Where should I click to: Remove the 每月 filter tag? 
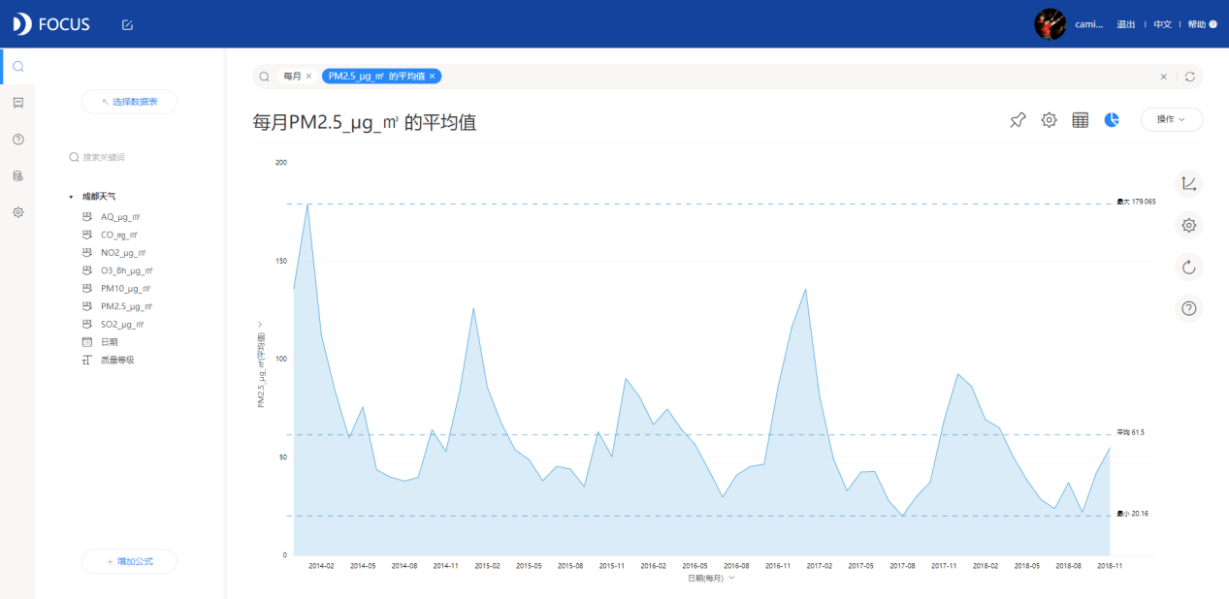coord(307,76)
